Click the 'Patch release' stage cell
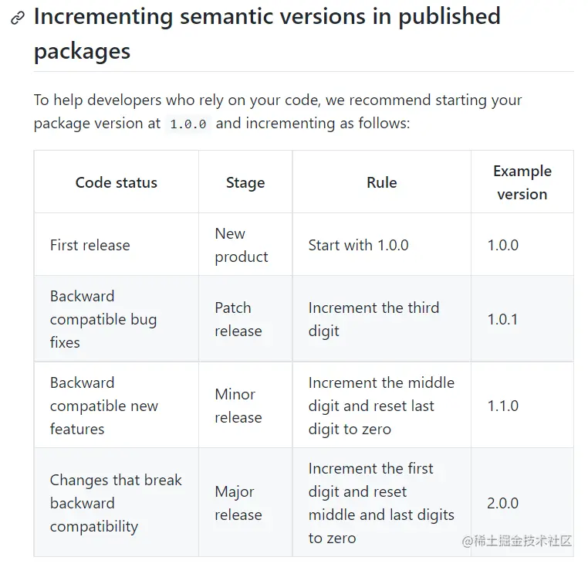The width and height of the screenshot is (588, 564). pos(245,319)
